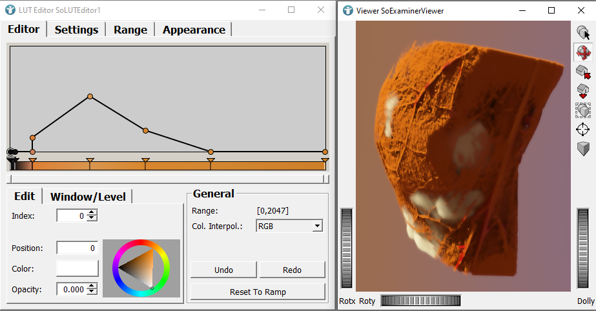Click the go to home position icon

(583, 72)
